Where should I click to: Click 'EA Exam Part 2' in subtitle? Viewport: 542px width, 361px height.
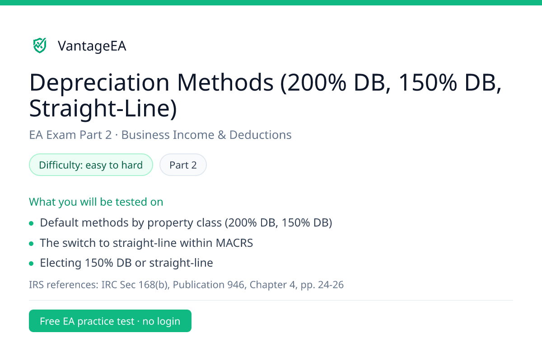70,135
